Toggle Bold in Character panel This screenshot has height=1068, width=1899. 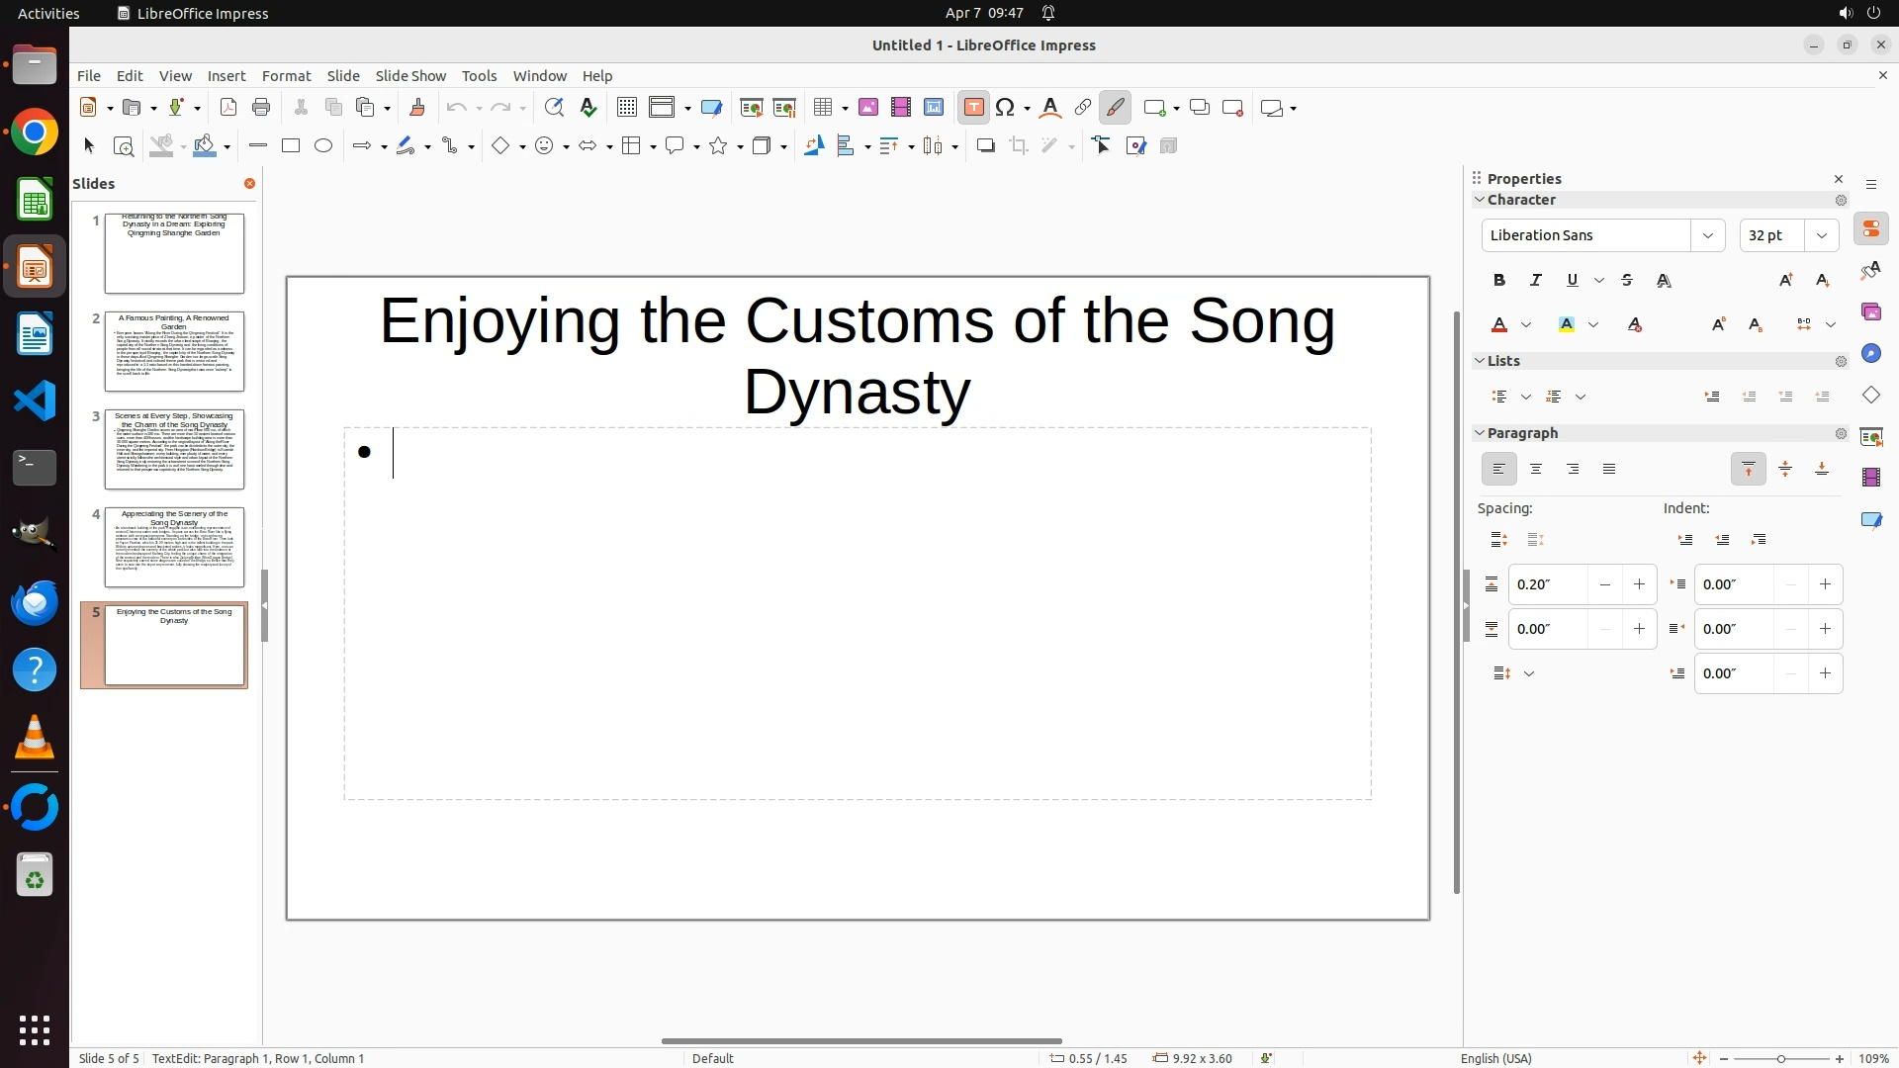[1499, 281]
